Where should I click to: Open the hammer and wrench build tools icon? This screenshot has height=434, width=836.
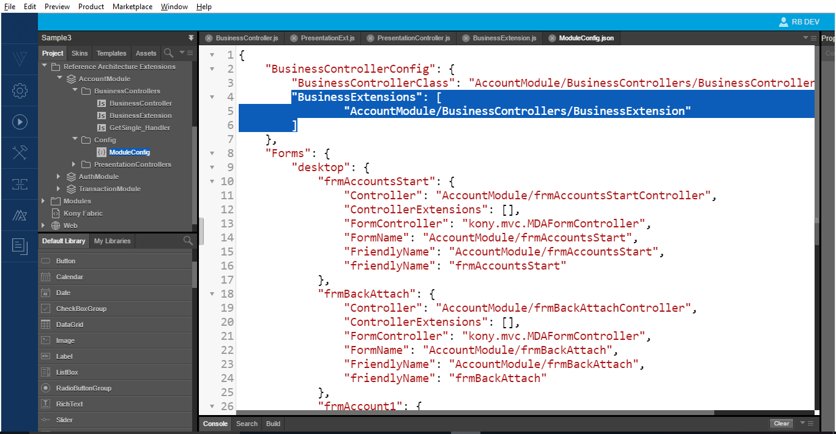[20, 153]
